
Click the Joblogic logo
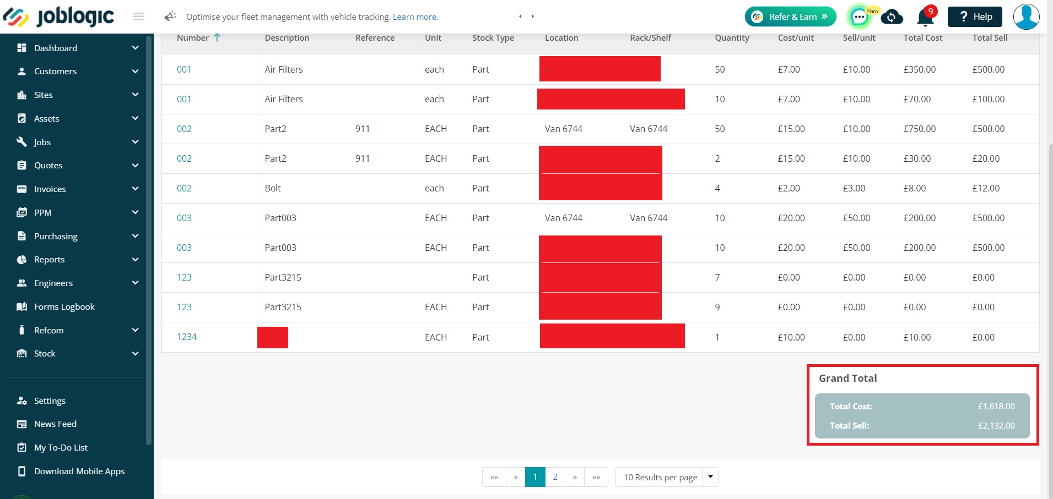(58, 17)
